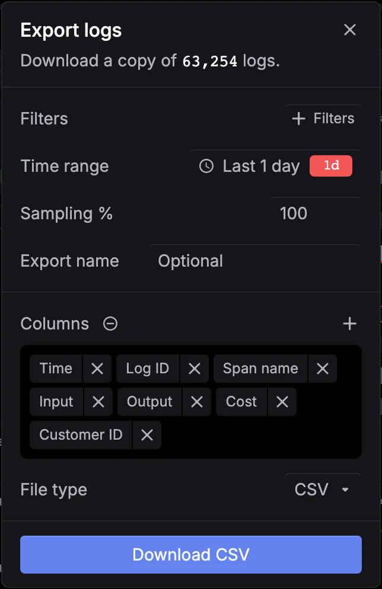This screenshot has height=589, width=382.
Task: Open the Last 1 day time range picker
Action: pos(276,166)
